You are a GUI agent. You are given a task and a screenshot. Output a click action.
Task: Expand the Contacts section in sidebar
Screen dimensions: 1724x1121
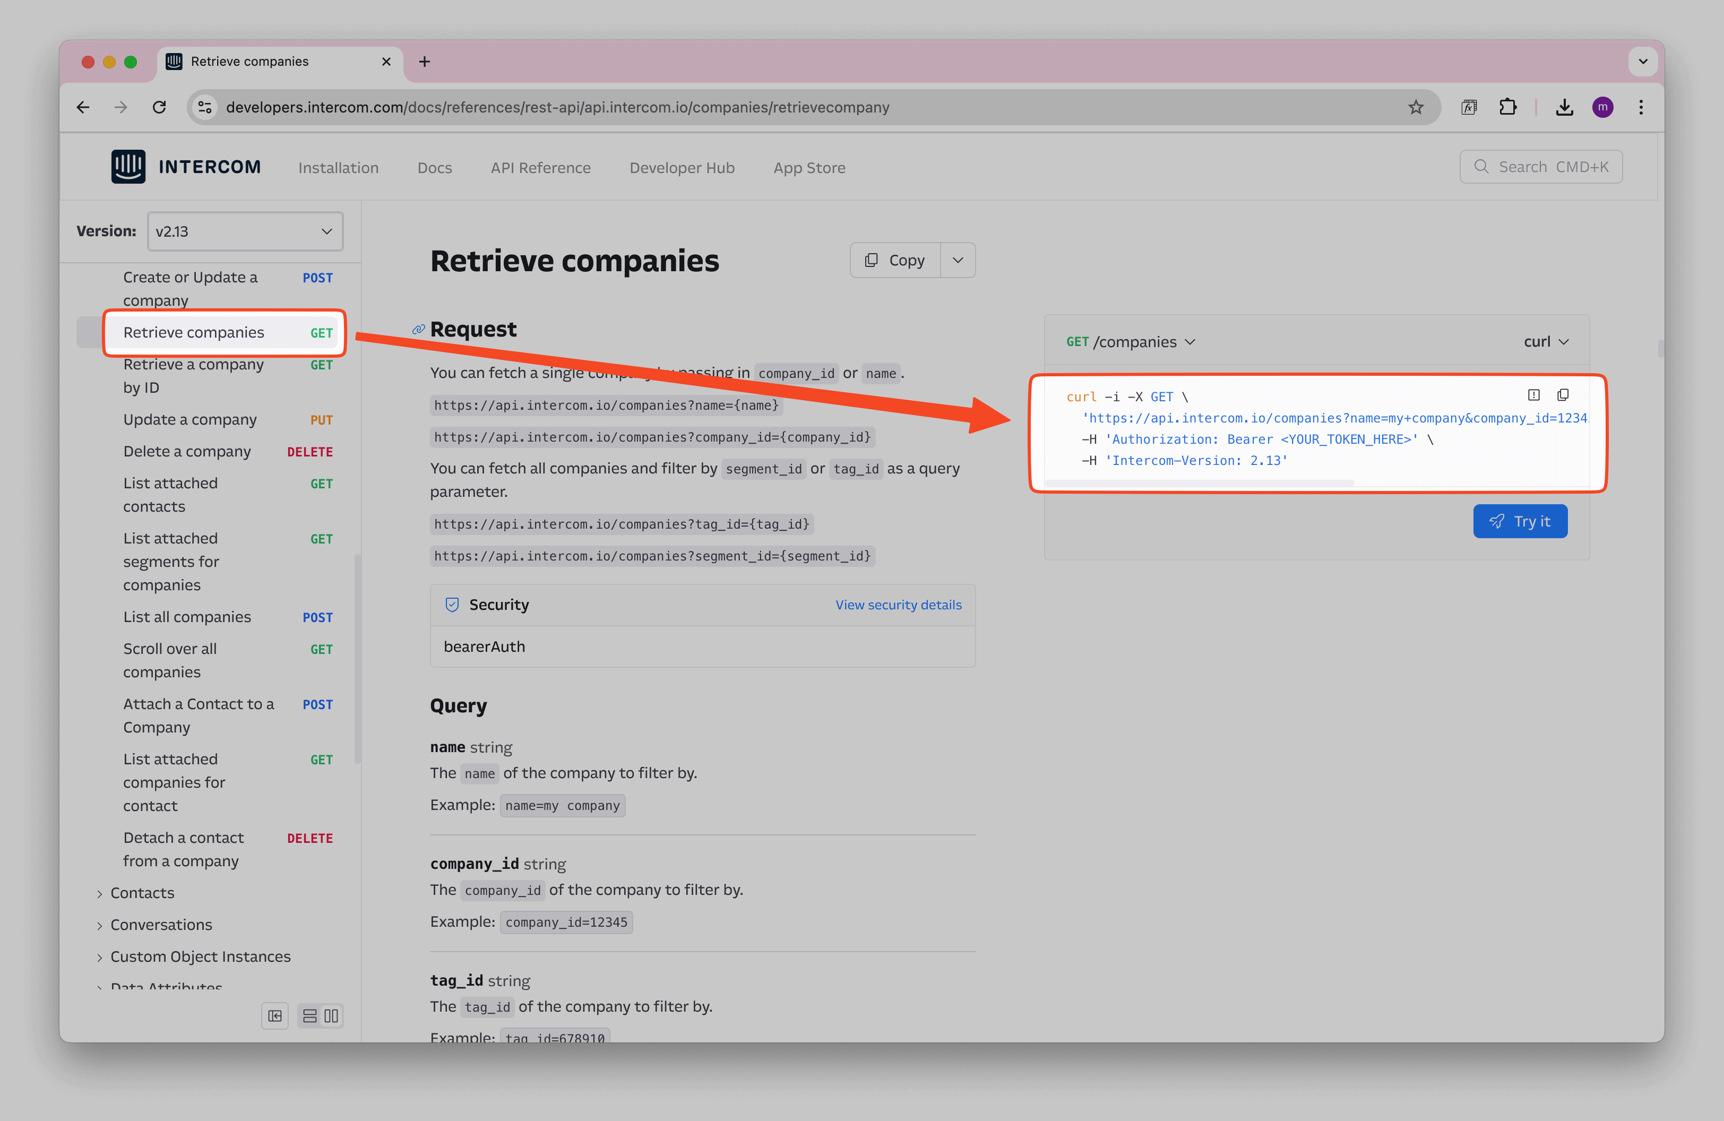click(142, 893)
